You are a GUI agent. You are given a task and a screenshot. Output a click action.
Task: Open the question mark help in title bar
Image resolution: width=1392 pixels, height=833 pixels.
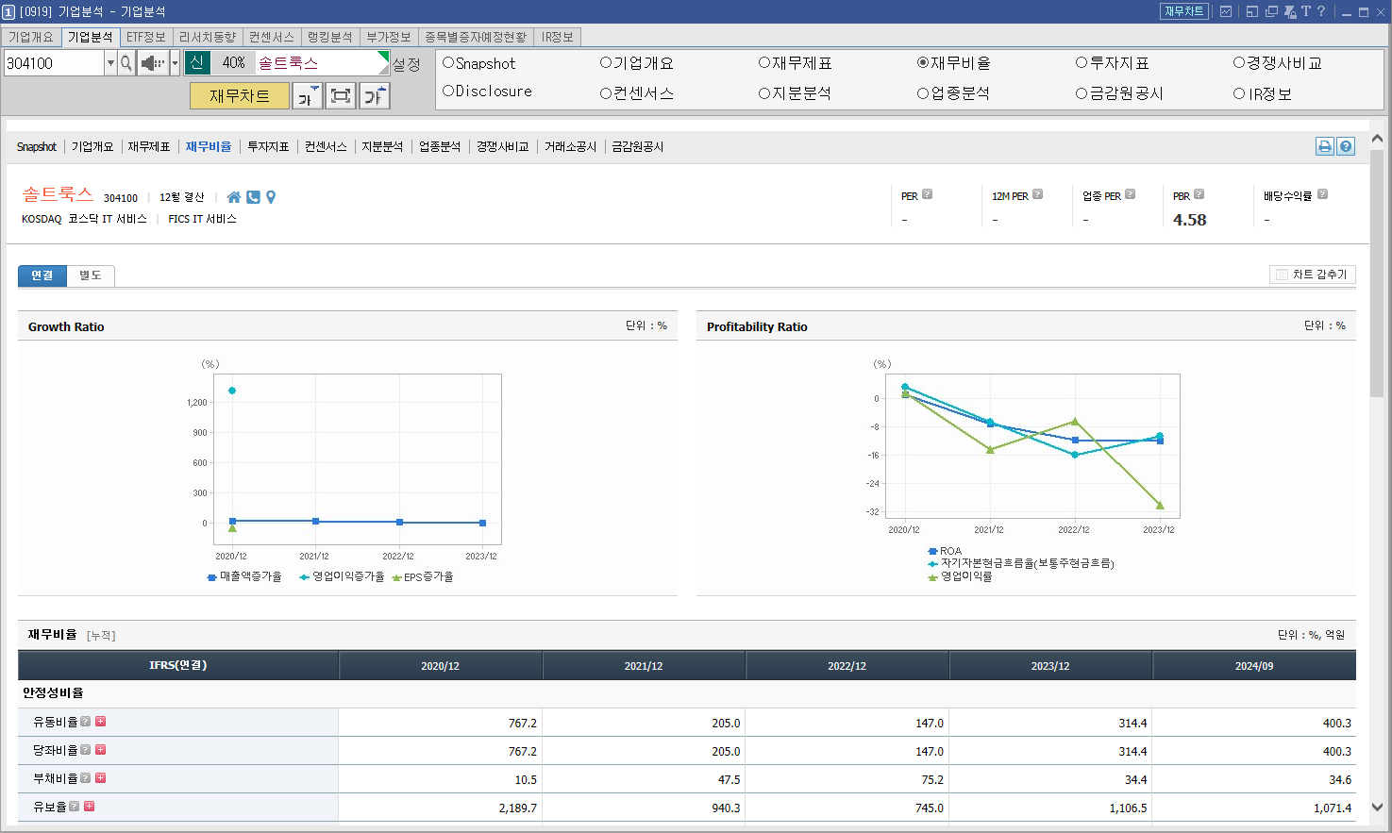point(1321,11)
